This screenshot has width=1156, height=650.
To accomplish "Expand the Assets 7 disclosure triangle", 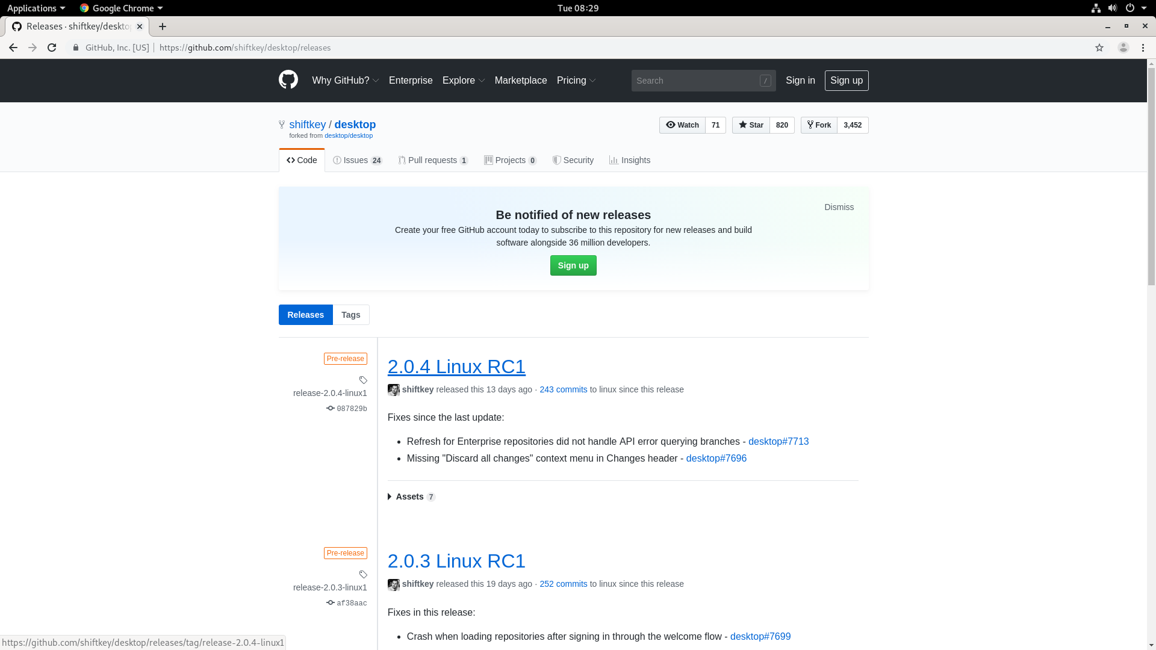I will tap(390, 497).
